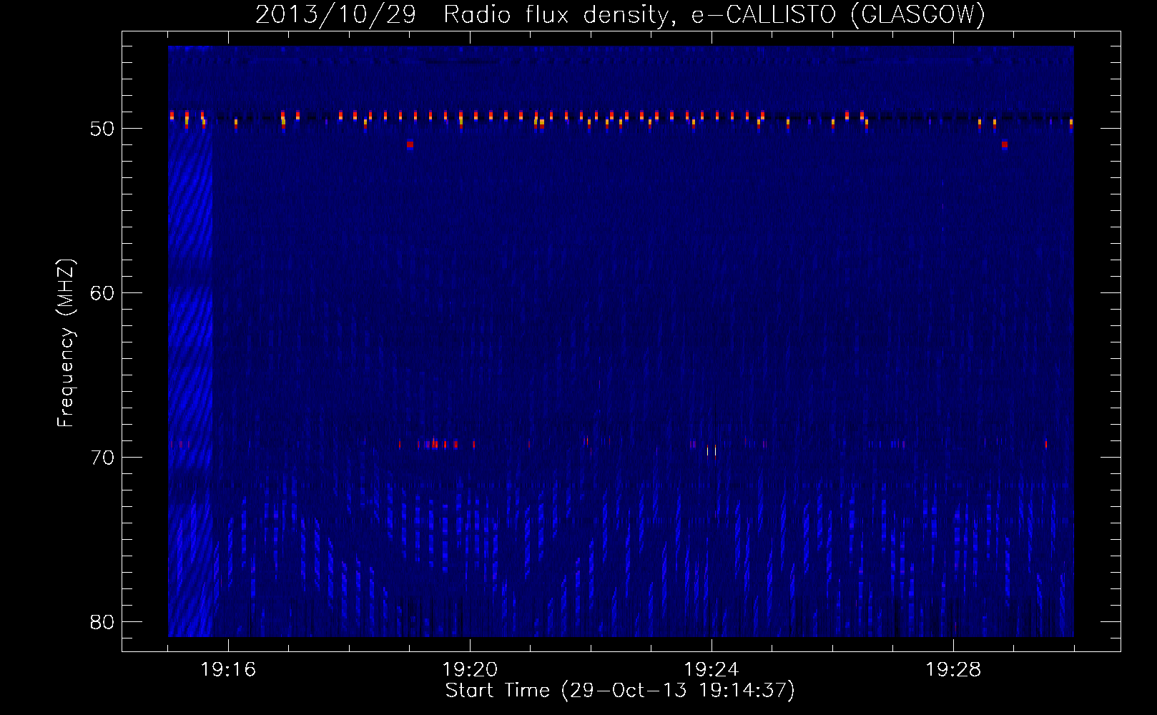Click the 19:16 time tick label
This screenshot has width=1157, height=715.
(228, 670)
